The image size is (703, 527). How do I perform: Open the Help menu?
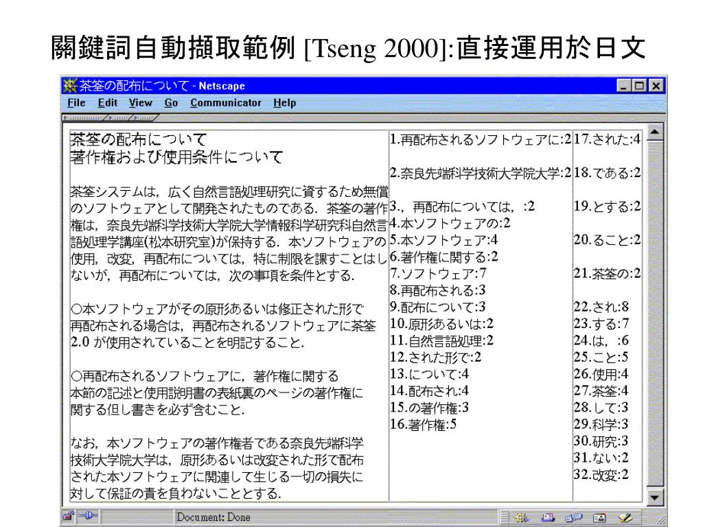coord(285,103)
